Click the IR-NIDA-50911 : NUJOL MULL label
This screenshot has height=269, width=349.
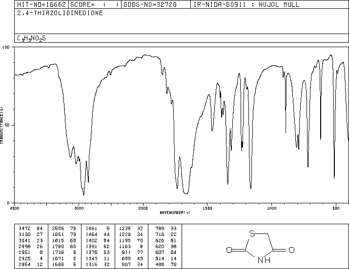click(246, 4)
